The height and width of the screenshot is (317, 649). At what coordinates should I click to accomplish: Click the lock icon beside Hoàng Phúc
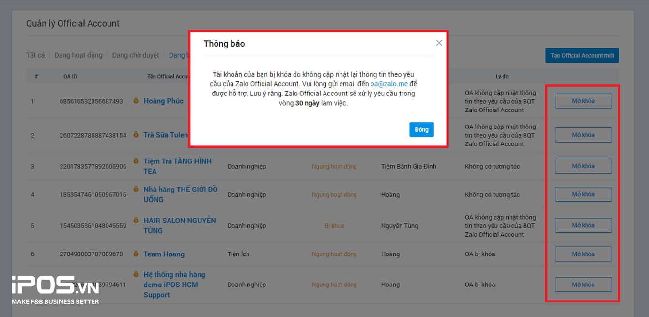[x=136, y=101]
